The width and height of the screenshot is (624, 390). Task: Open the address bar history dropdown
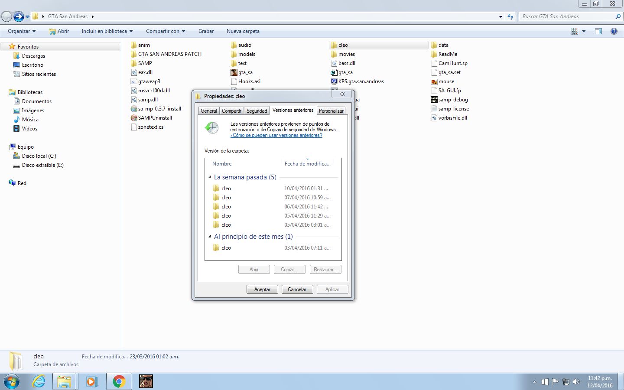[500, 16]
